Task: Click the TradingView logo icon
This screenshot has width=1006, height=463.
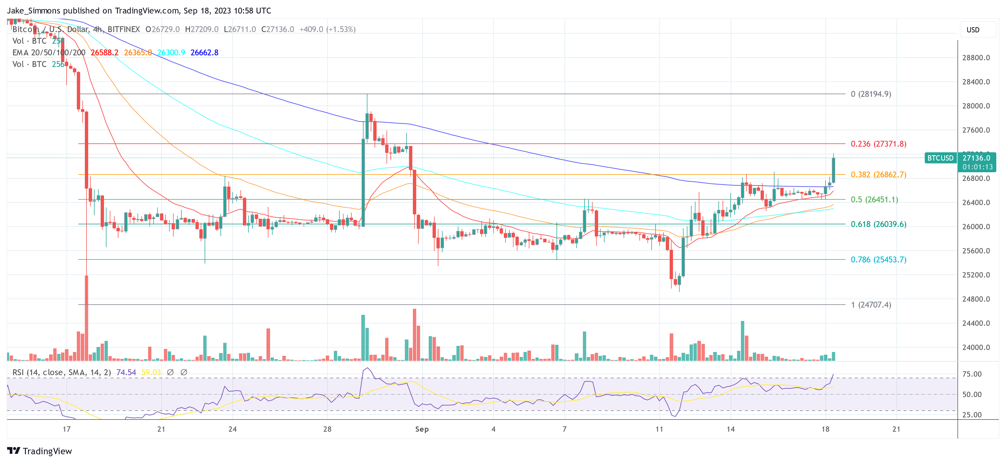Action: click(x=14, y=451)
